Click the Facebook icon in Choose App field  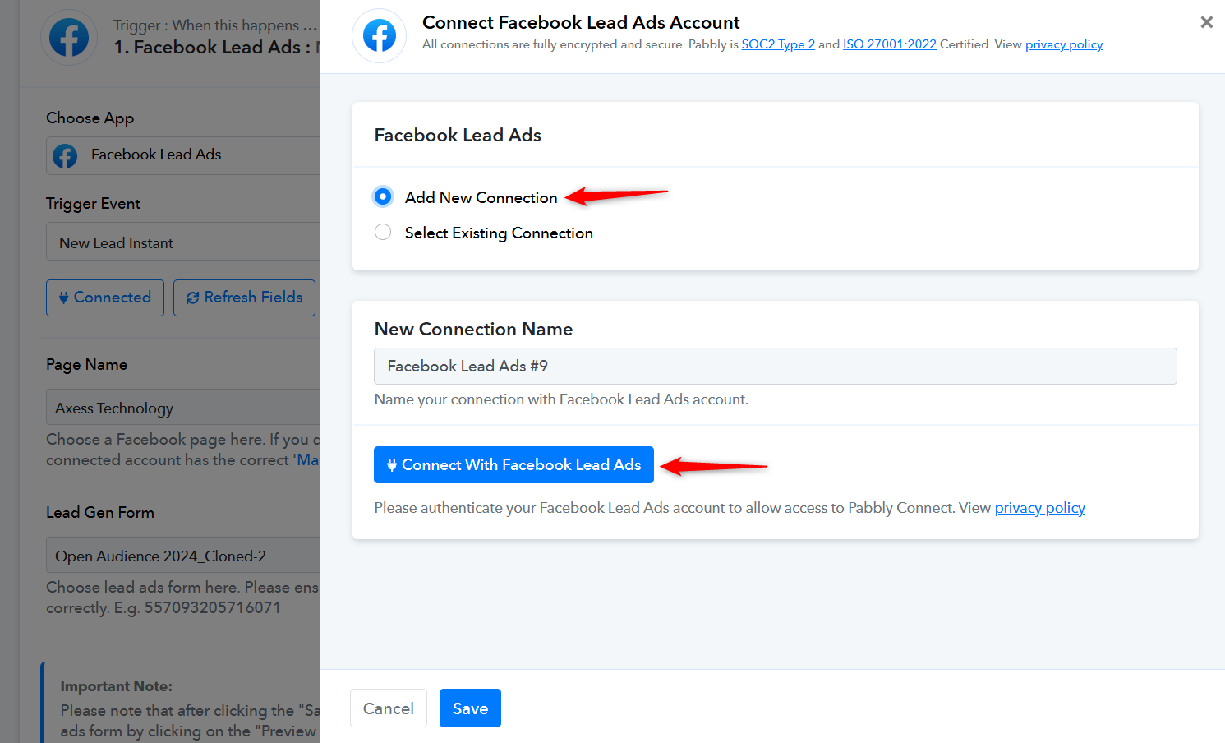pyautogui.click(x=65, y=155)
